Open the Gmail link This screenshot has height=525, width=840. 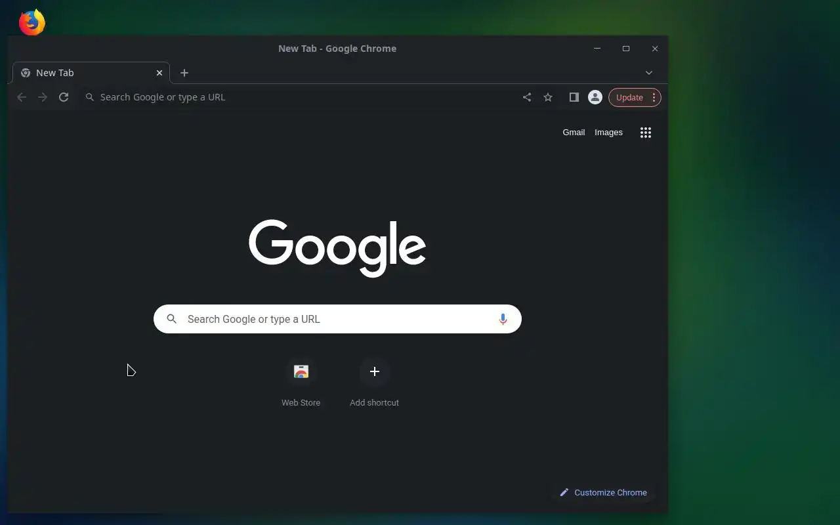point(574,133)
